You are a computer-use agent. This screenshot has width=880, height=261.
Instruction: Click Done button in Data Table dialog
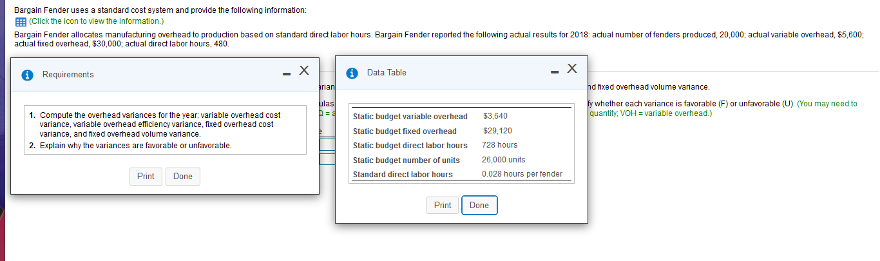tap(479, 206)
